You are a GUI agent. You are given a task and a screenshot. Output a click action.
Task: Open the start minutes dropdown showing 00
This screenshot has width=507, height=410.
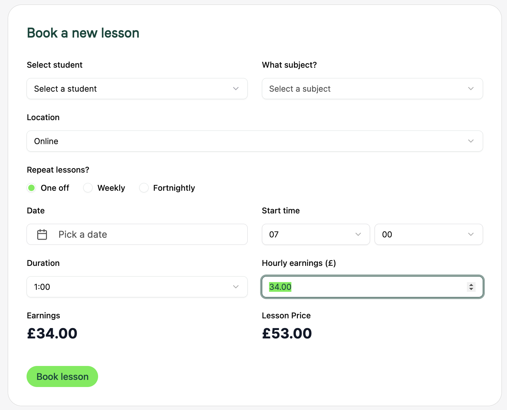429,234
